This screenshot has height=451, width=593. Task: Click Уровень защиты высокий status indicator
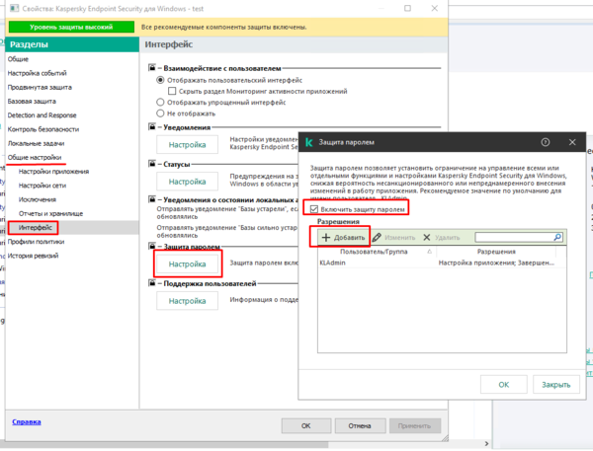71,27
